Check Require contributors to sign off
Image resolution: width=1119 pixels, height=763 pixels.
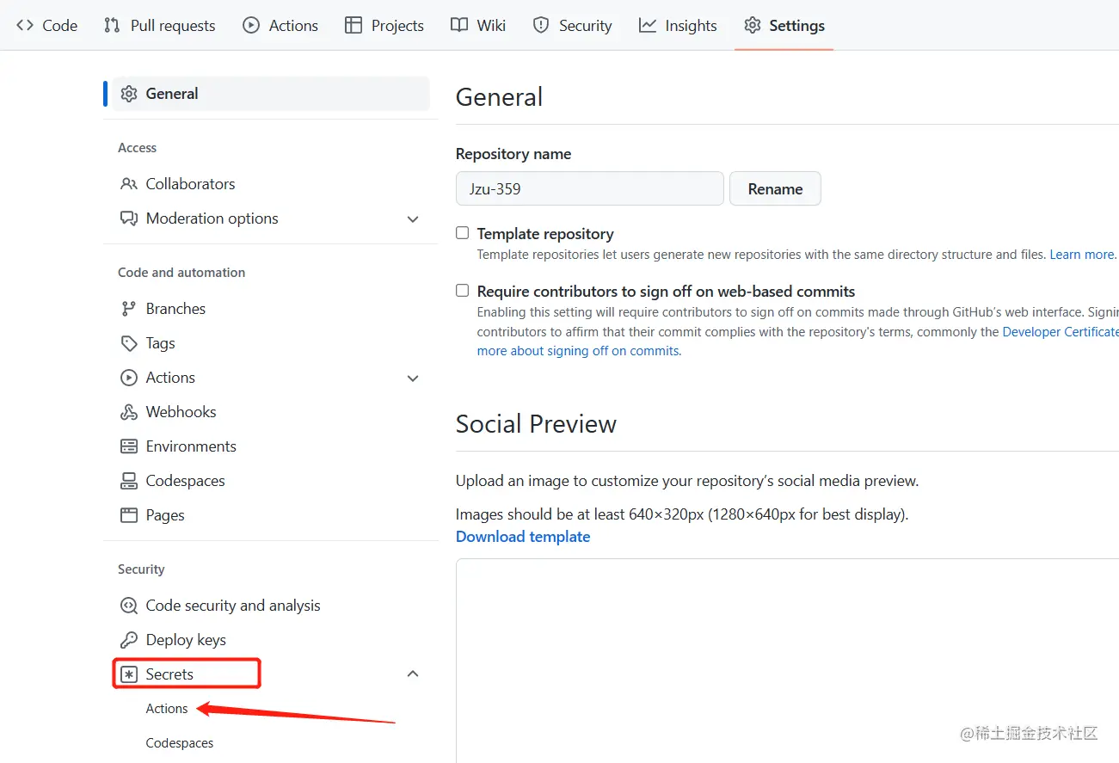click(x=463, y=291)
